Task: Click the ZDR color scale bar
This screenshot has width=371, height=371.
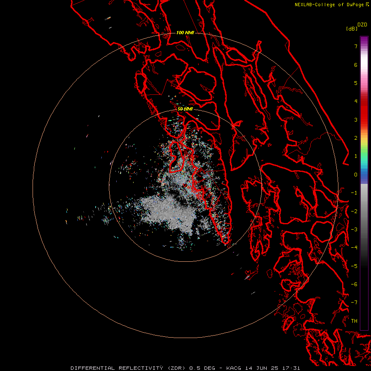Action: click(x=364, y=183)
